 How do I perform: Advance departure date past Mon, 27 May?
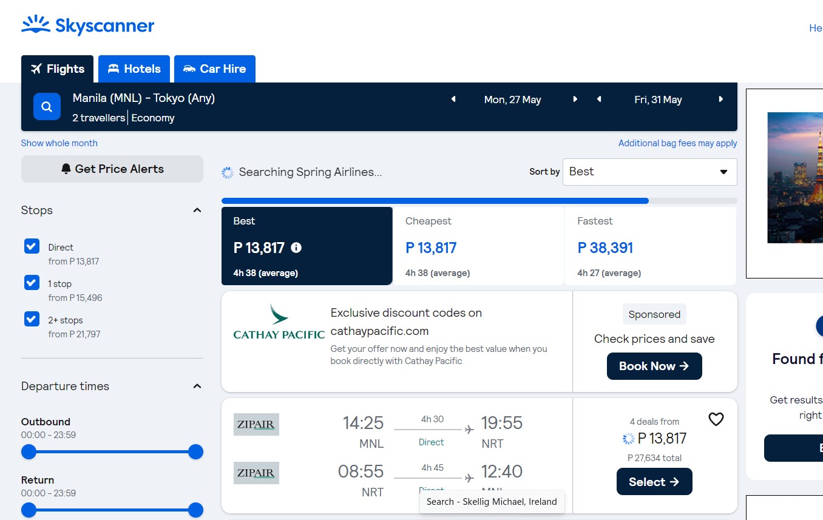[575, 100]
